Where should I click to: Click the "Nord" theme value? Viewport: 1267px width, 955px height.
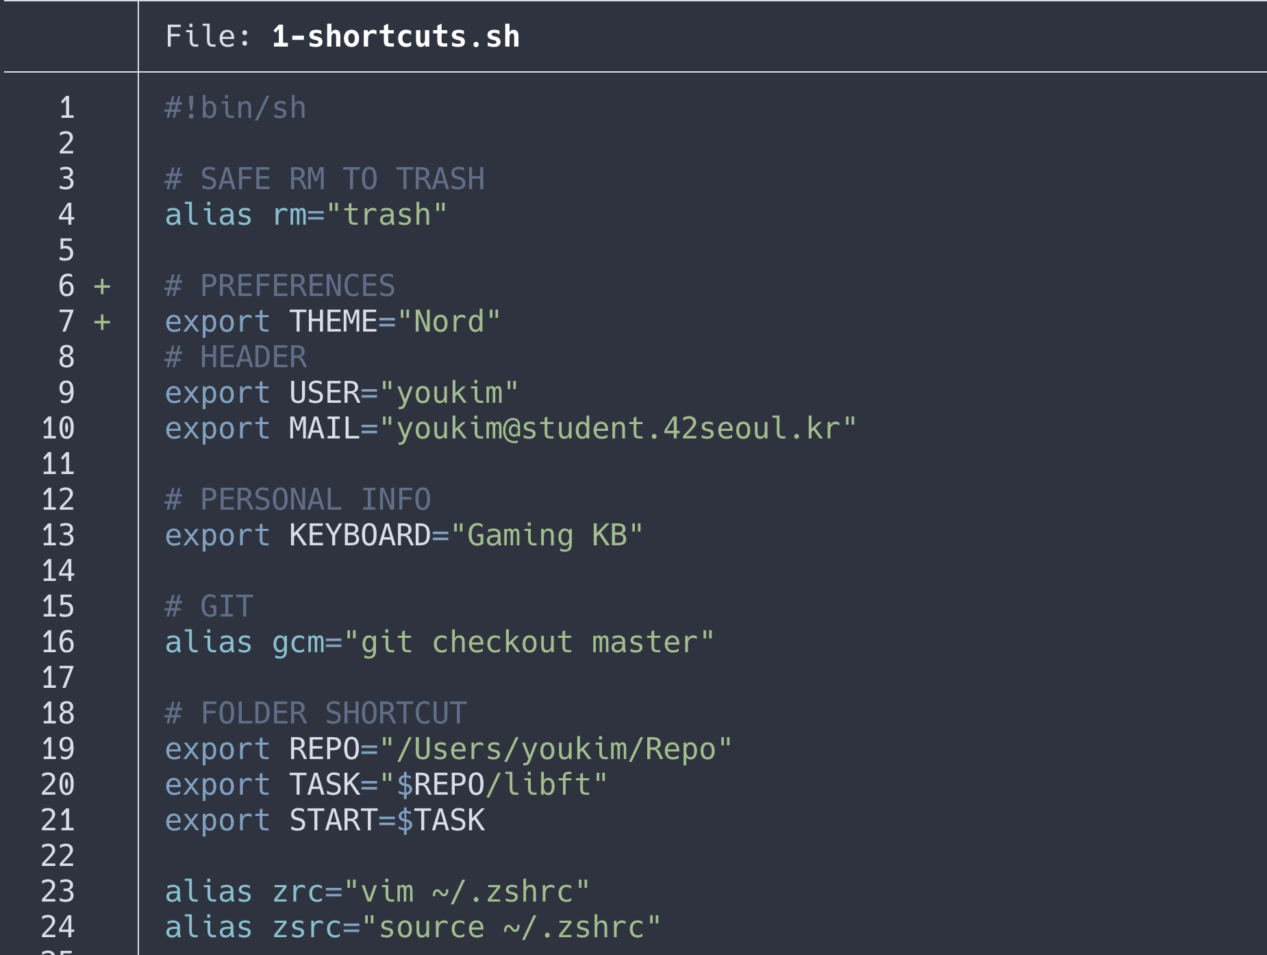coord(449,322)
